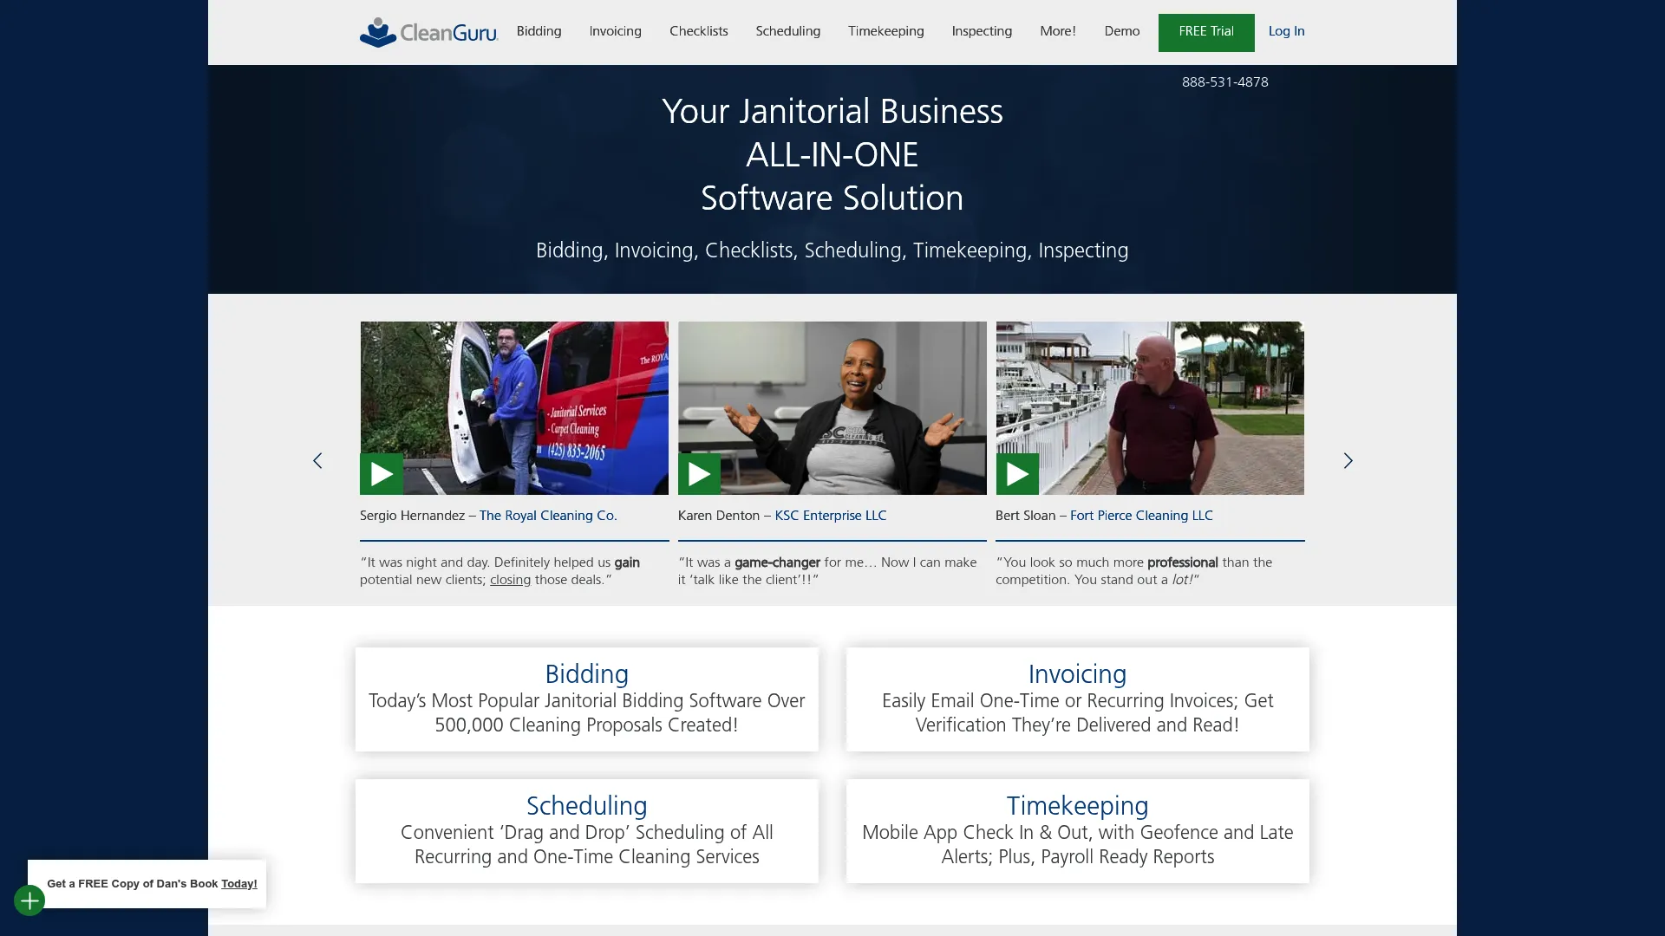Click the Log In link
This screenshot has width=1665, height=936.
(x=1286, y=31)
